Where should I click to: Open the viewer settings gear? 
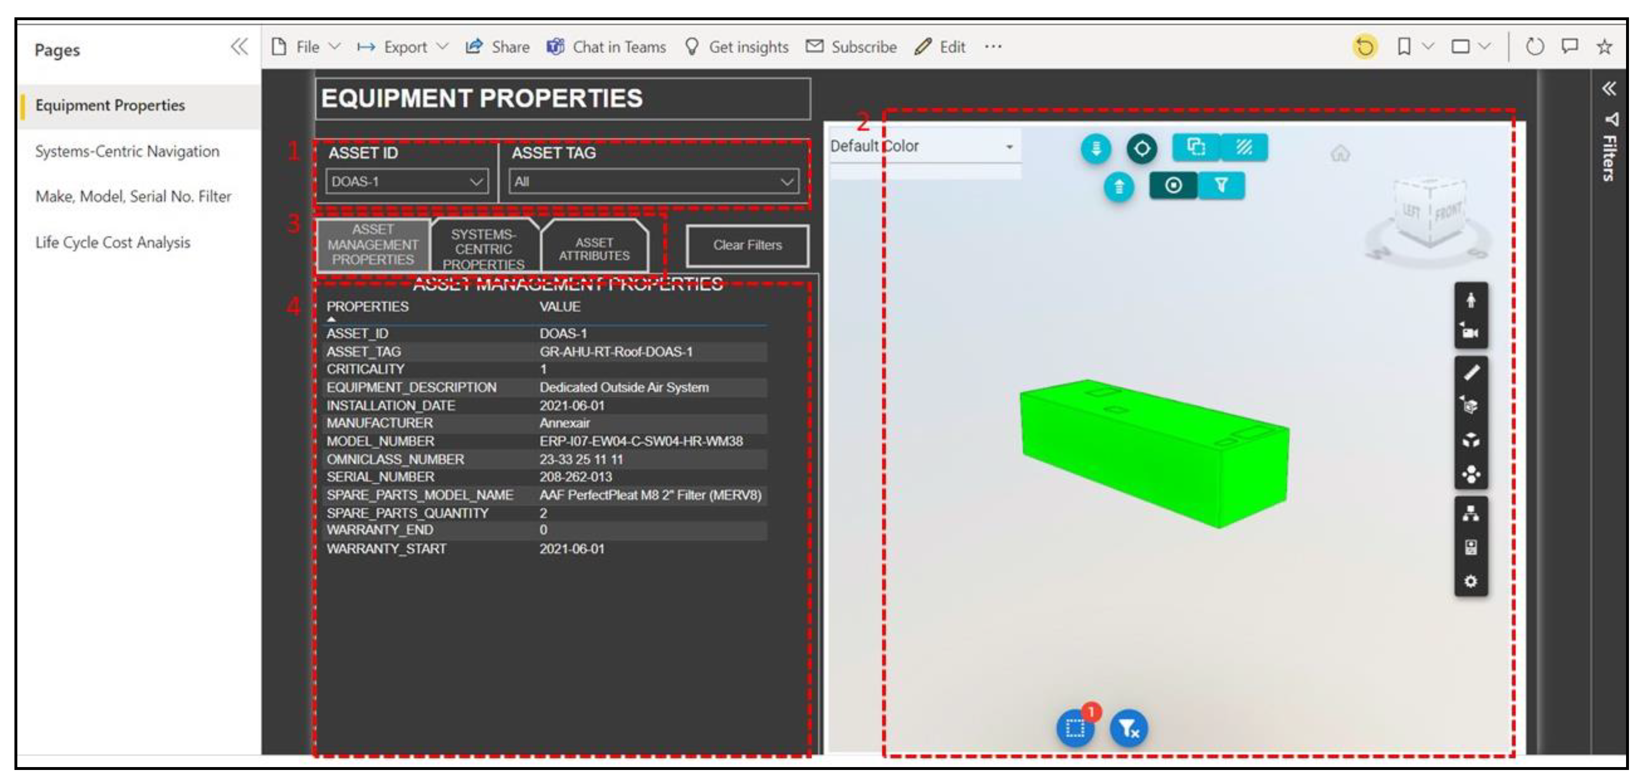[1471, 582]
